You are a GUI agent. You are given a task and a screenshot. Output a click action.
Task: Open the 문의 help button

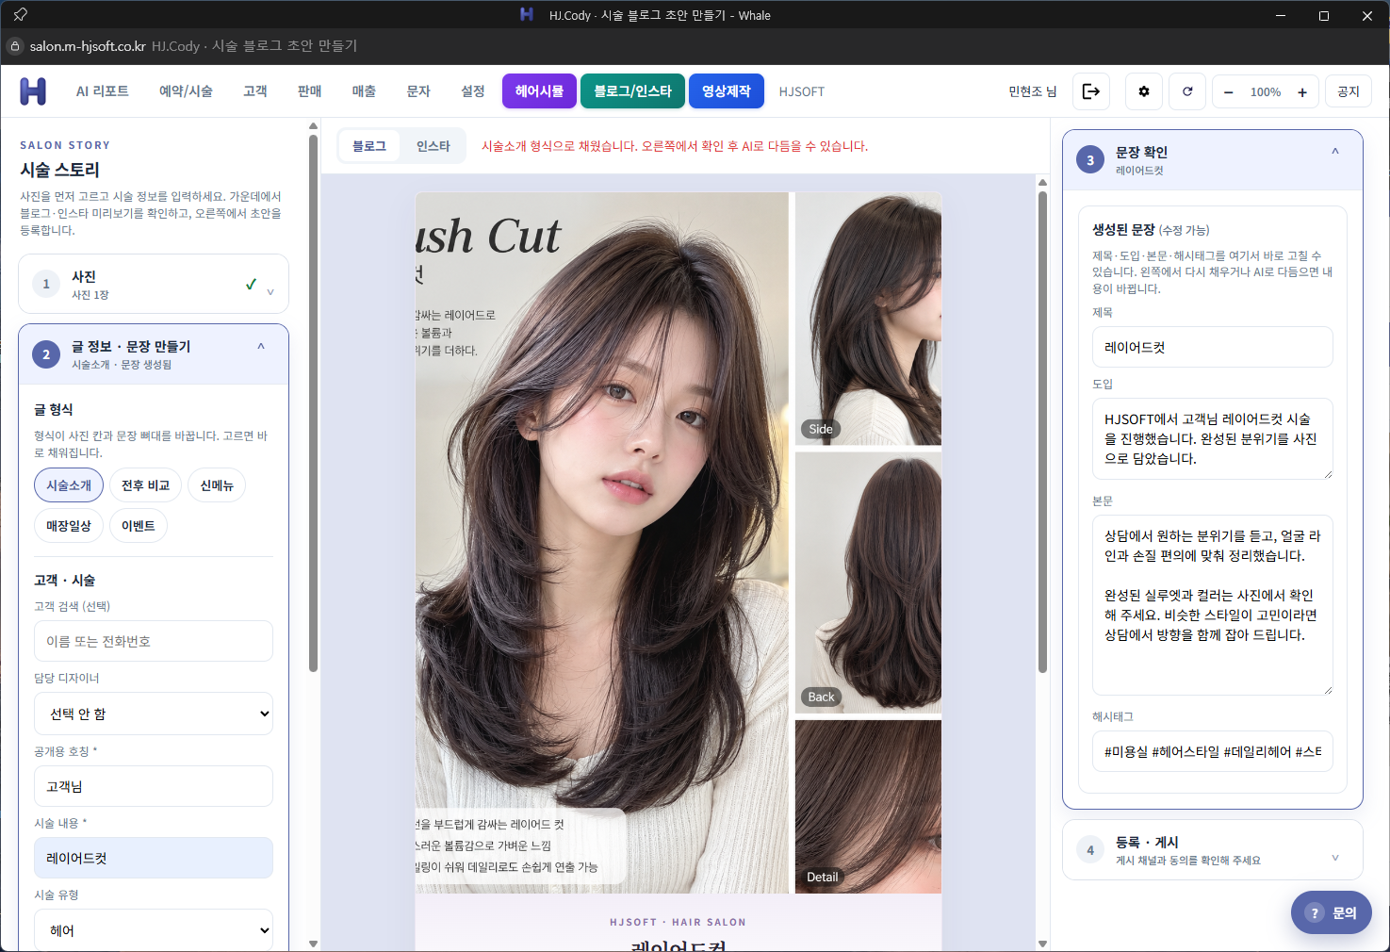pyautogui.click(x=1331, y=912)
